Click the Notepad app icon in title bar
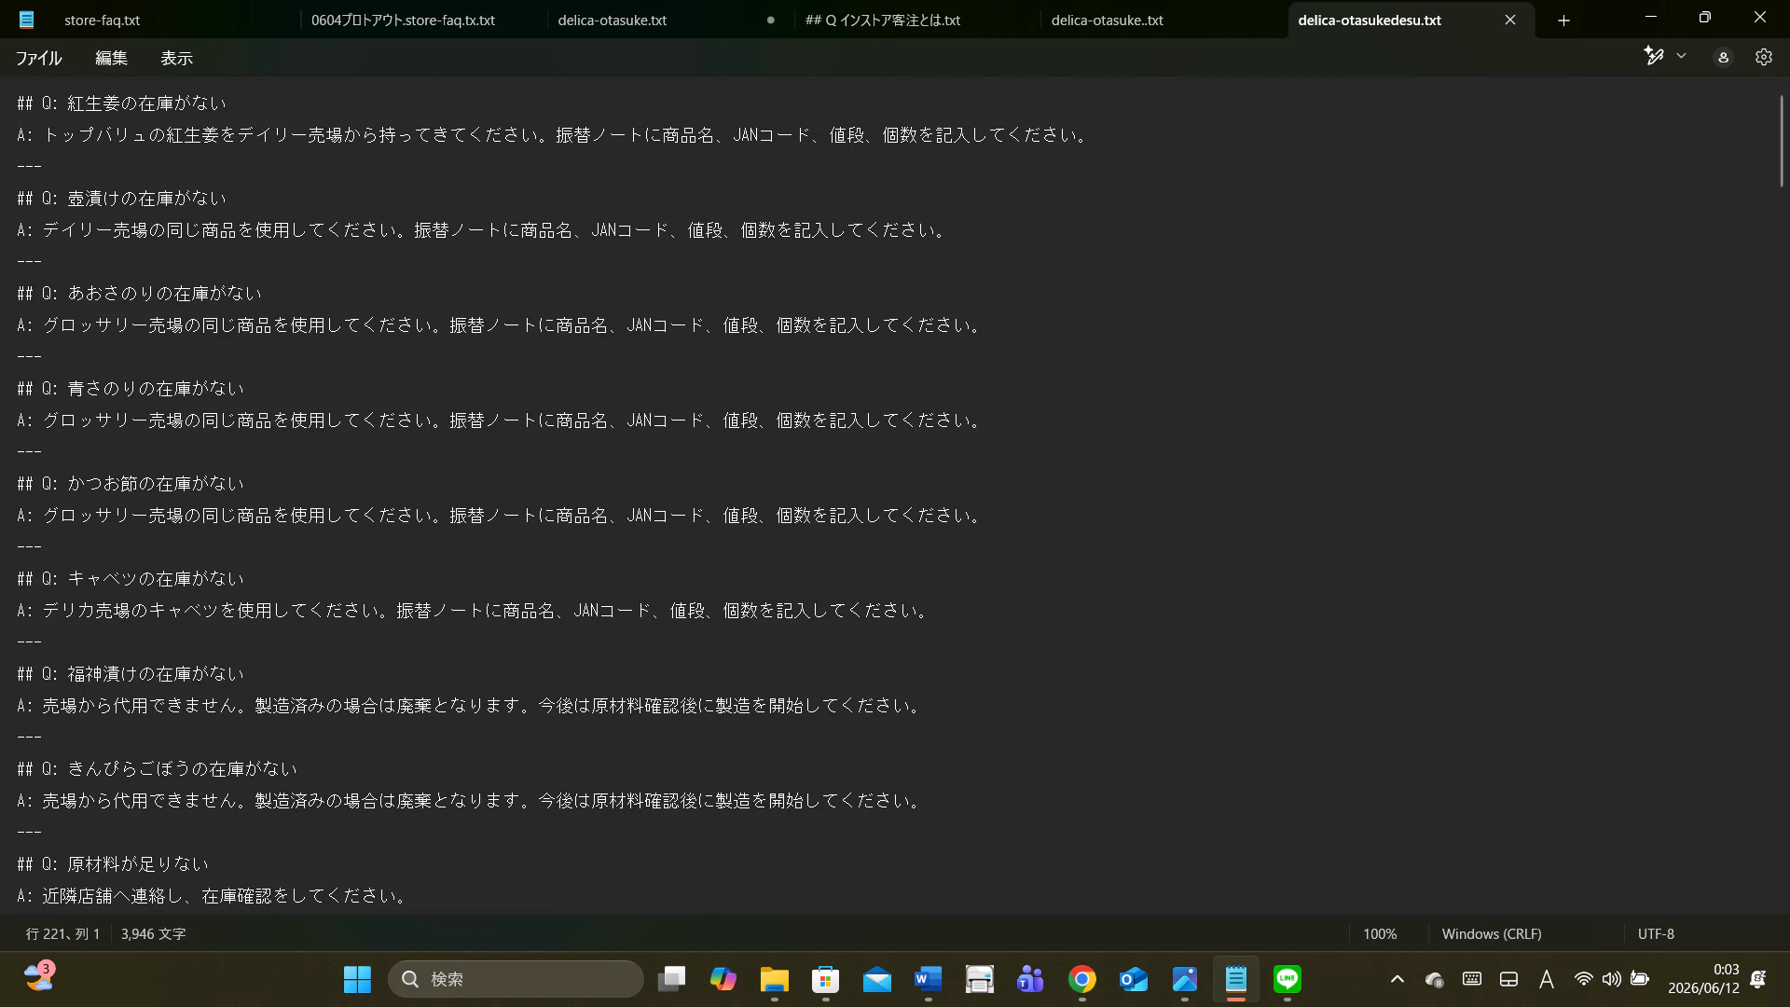1790x1007 pixels. click(26, 20)
